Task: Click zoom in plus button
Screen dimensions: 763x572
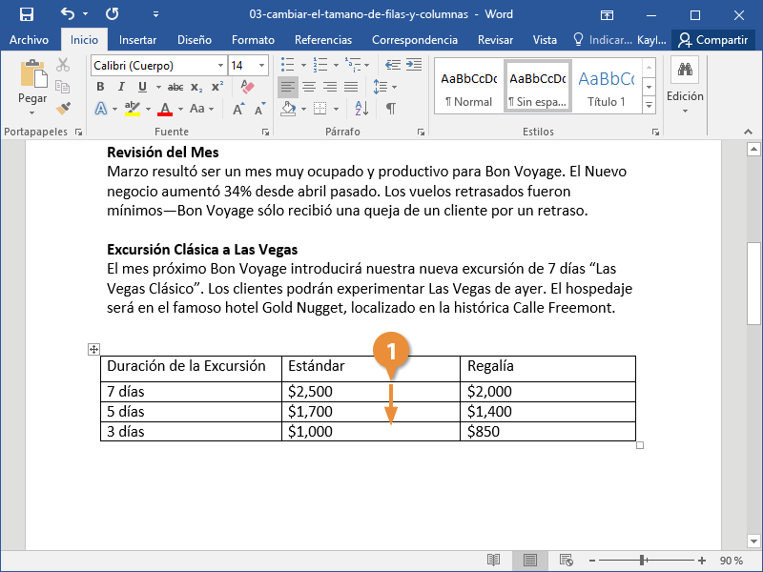Action: pyautogui.click(x=702, y=561)
